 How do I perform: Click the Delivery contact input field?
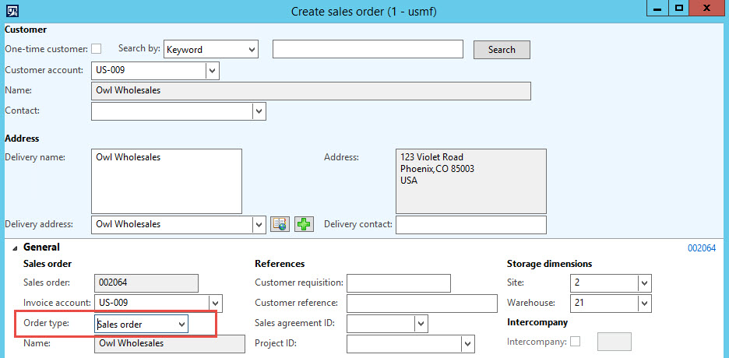pyautogui.click(x=470, y=225)
